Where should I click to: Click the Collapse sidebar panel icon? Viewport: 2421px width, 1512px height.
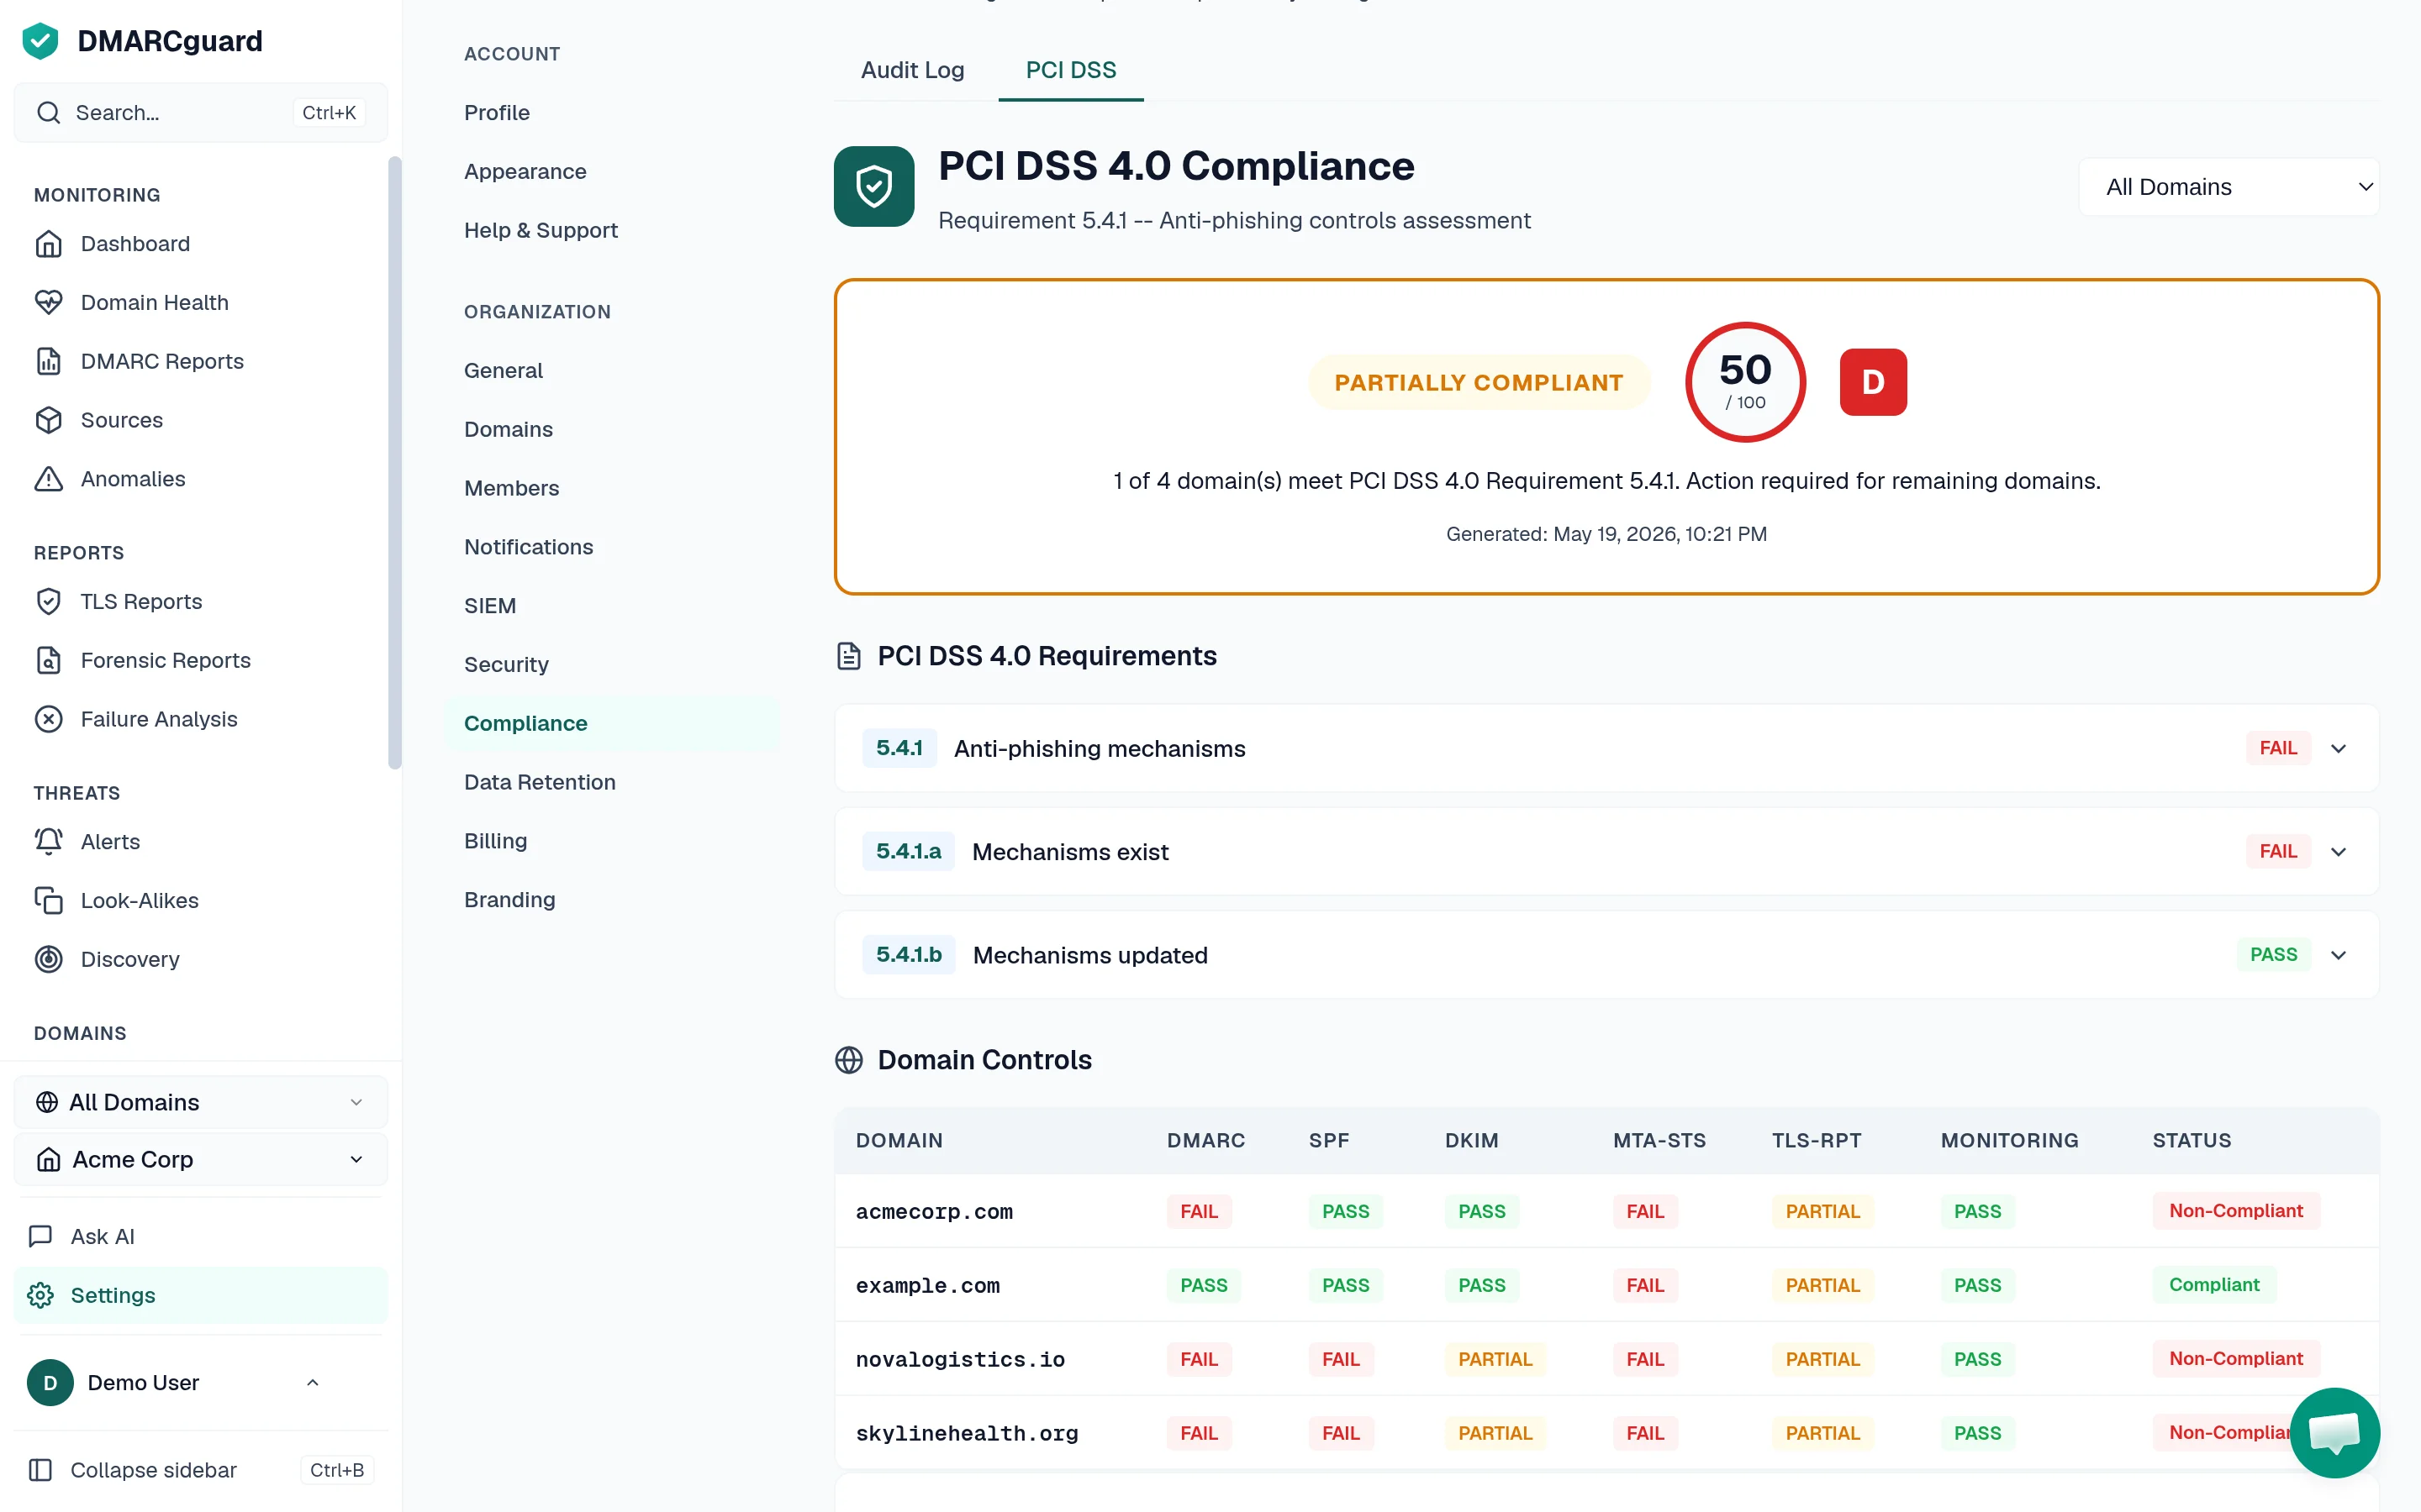click(x=40, y=1470)
